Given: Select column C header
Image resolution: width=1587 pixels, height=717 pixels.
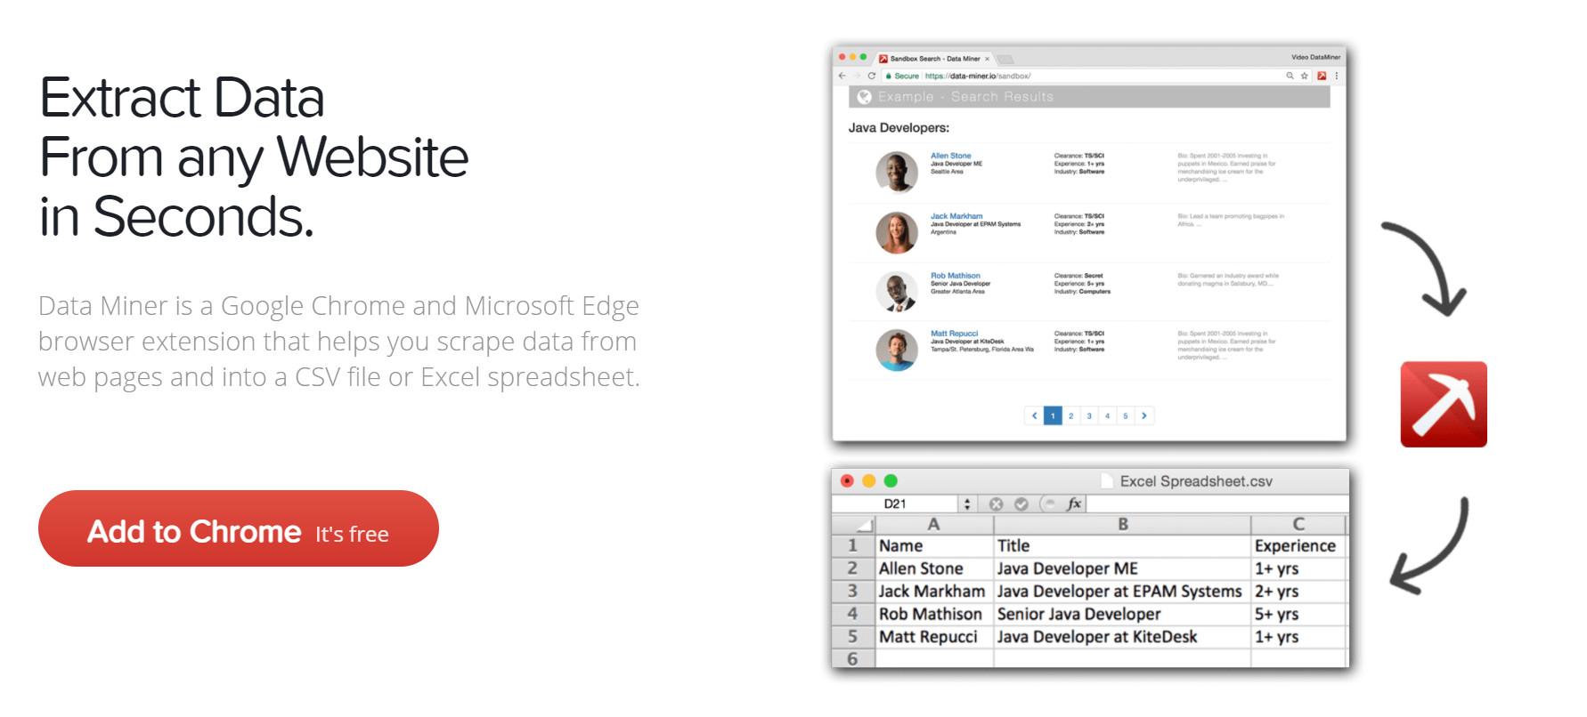Looking at the screenshot, I should click(1298, 524).
